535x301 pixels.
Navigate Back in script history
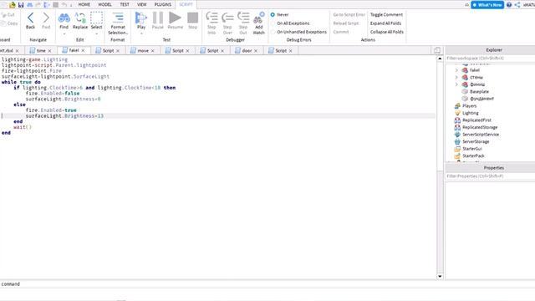pyautogui.click(x=30, y=20)
